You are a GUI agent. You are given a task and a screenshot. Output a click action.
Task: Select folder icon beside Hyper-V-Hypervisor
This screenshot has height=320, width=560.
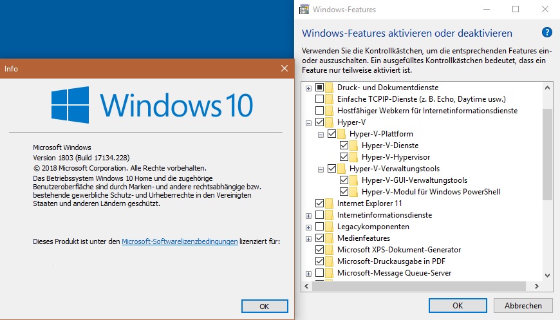[353, 157]
